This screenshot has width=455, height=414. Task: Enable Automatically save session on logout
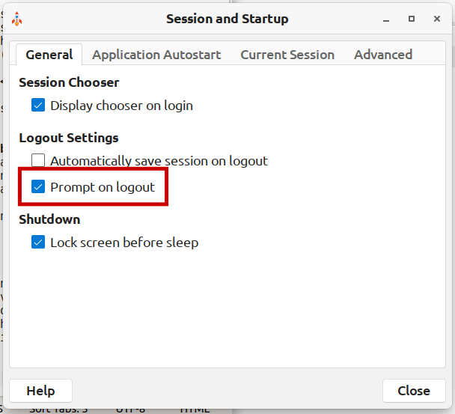click(39, 161)
